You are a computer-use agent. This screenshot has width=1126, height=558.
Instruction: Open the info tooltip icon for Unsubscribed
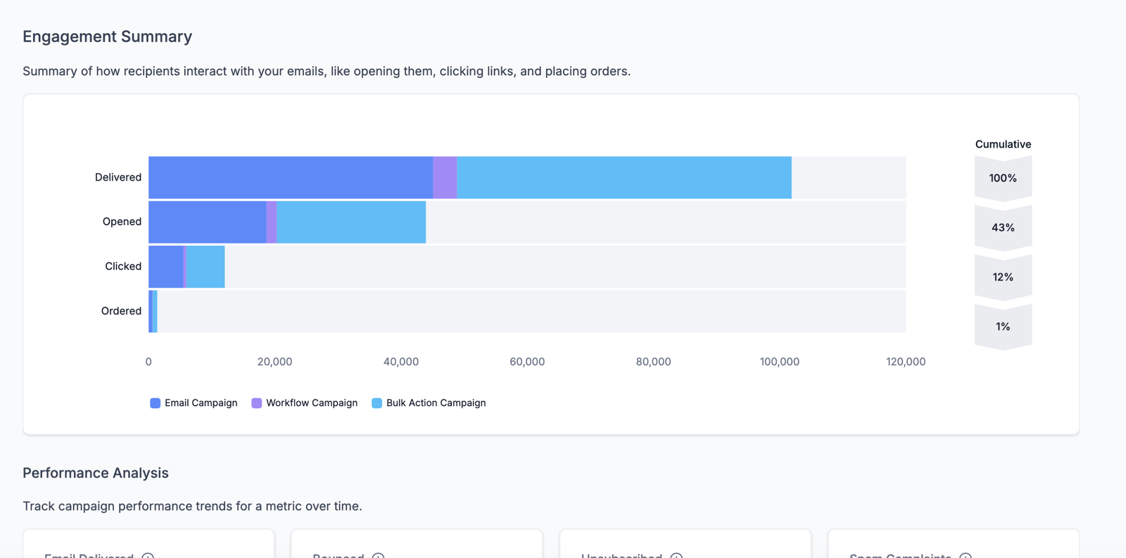coord(676,556)
